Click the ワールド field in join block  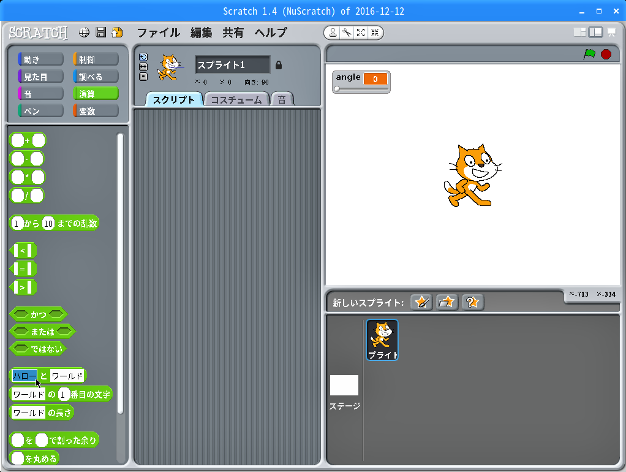67,376
